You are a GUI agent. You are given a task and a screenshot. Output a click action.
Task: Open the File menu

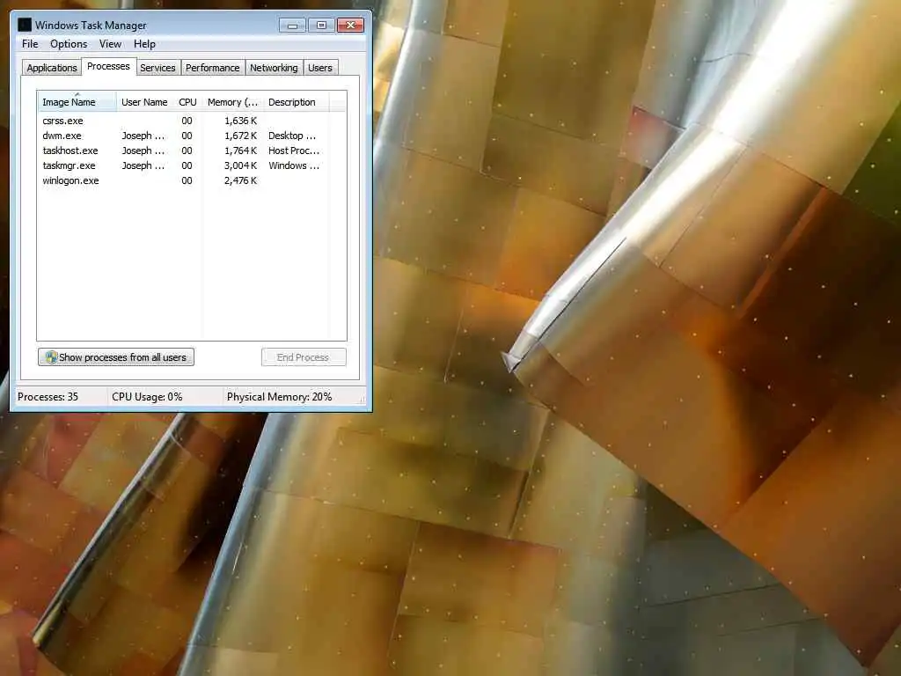click(x=30, y=44)
